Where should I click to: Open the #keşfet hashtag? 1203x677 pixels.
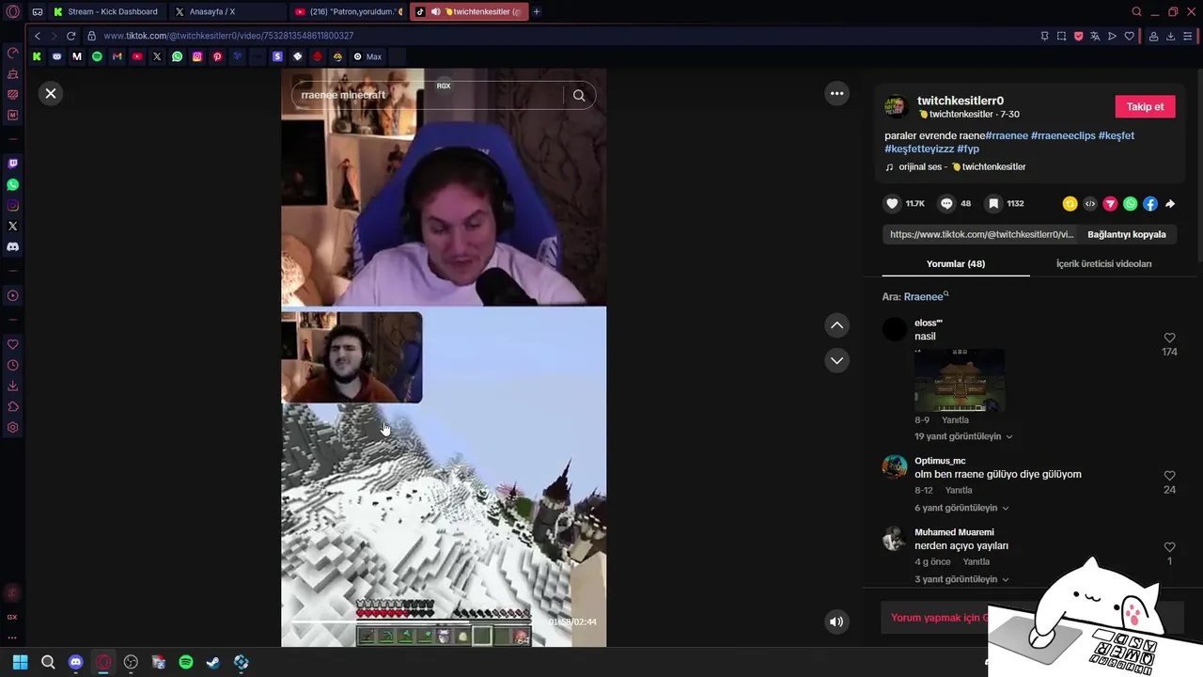pos(1116,135)
